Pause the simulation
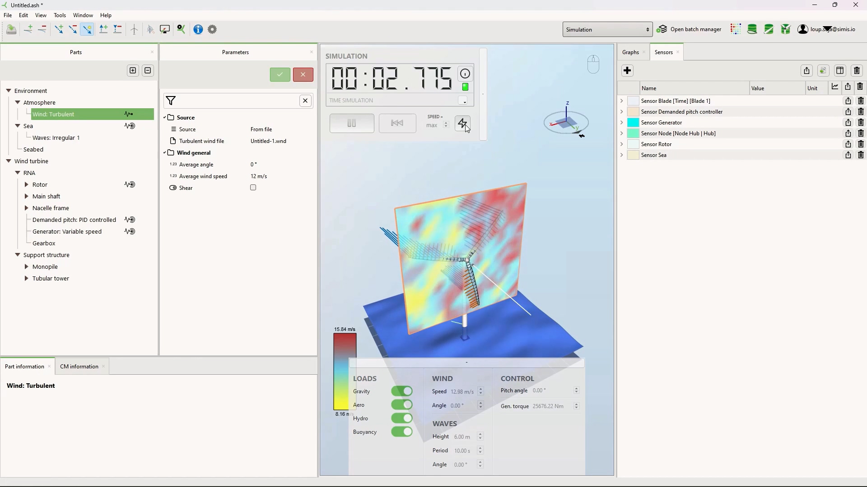 (352, 124)
